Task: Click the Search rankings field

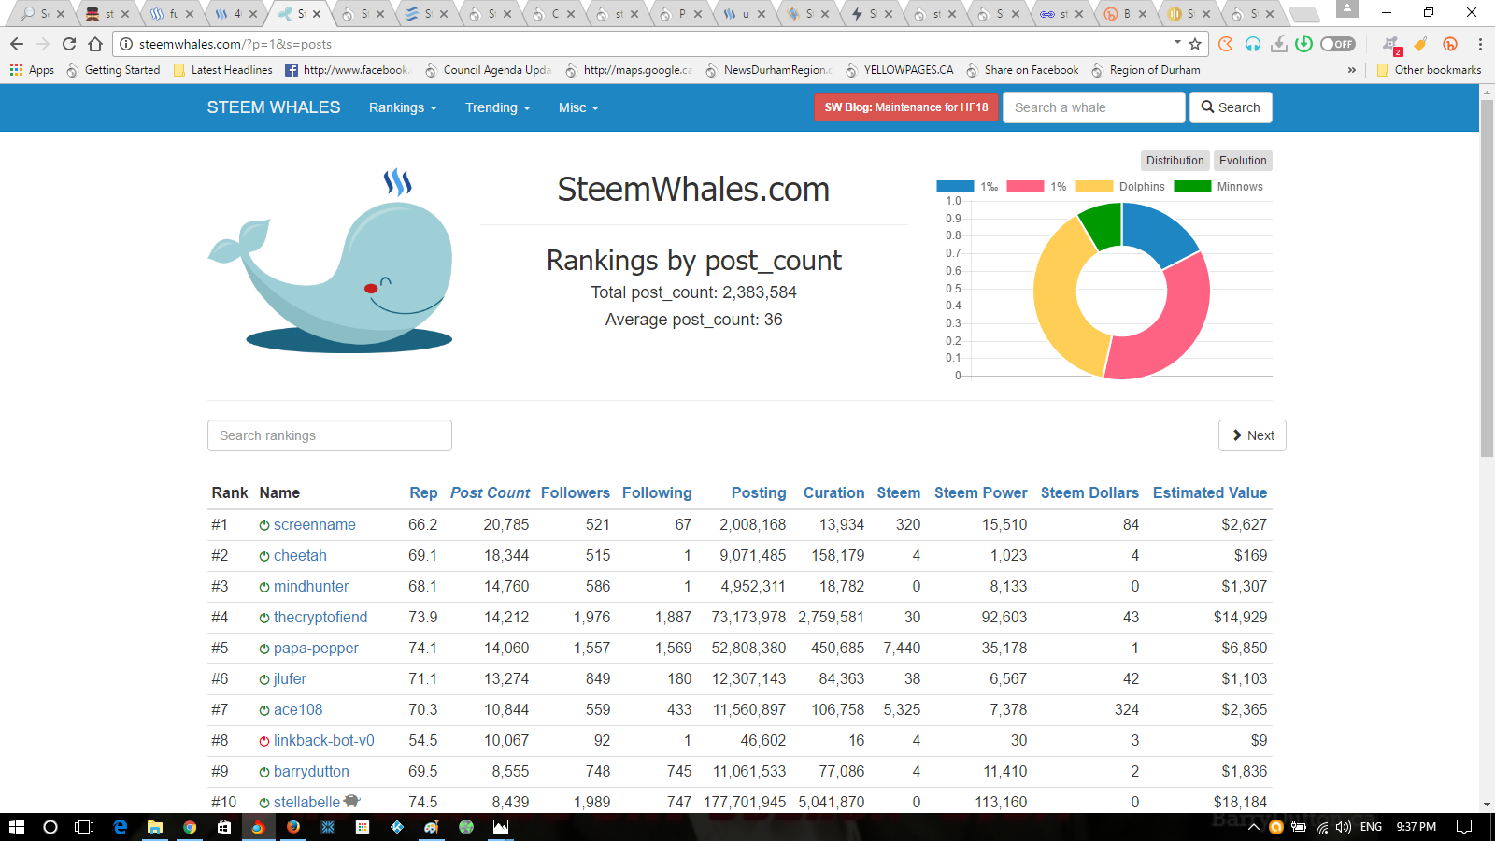Action: 330,435
